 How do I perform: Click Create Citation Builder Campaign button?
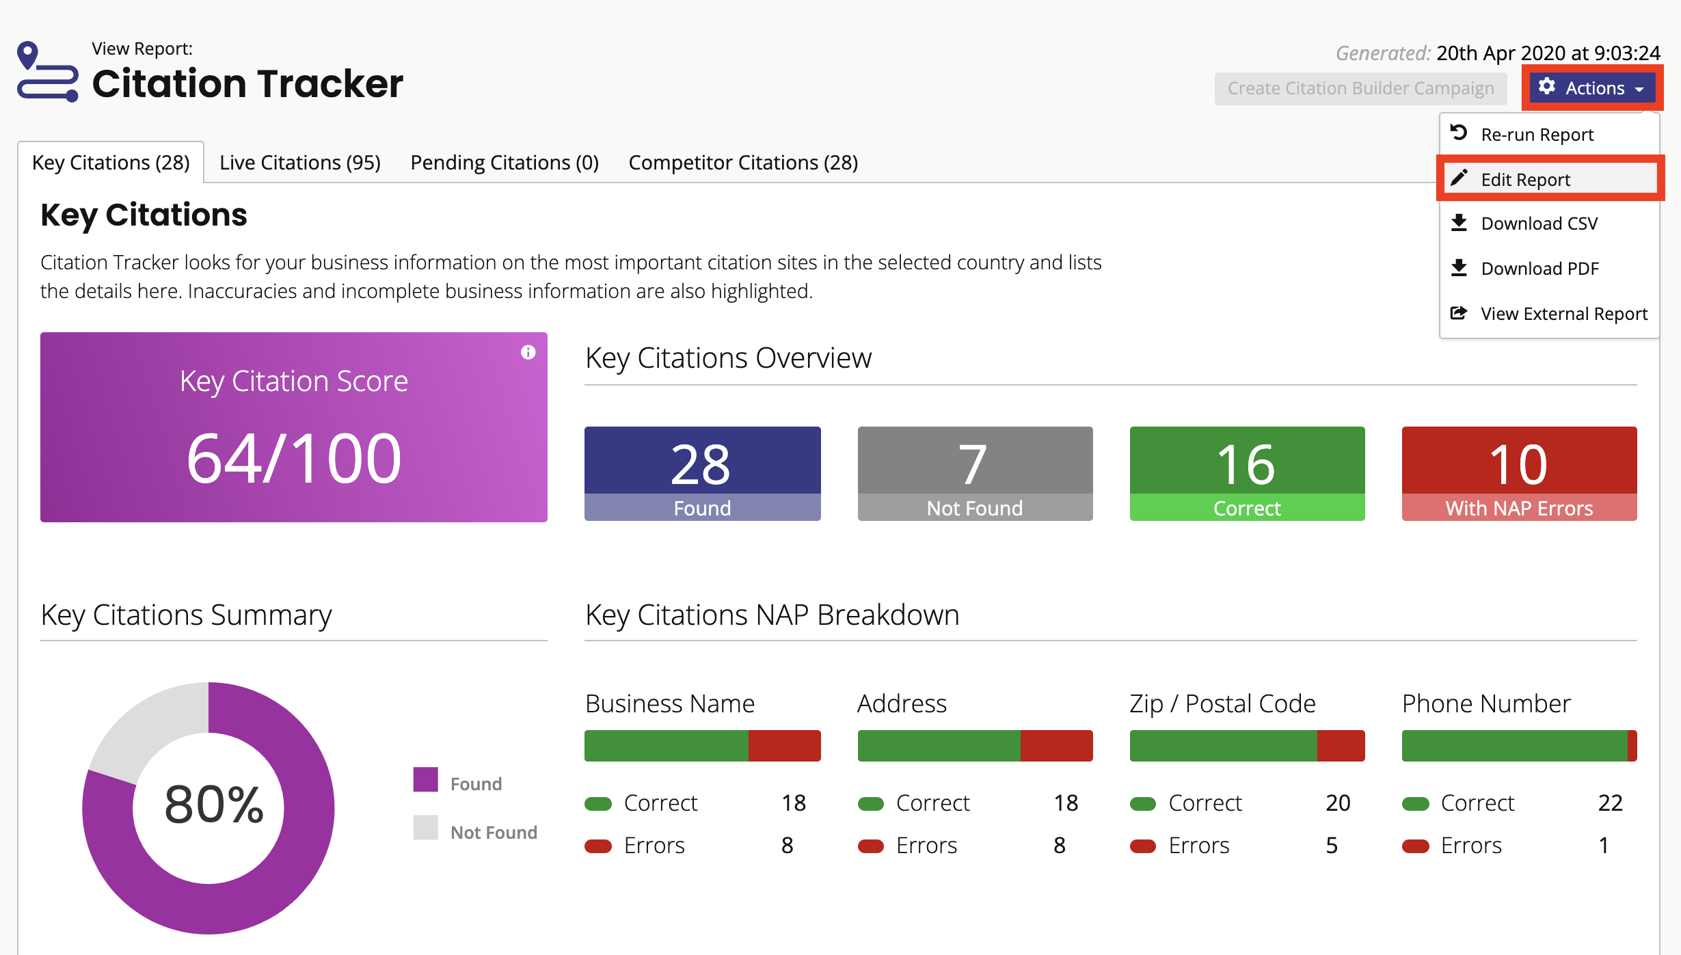click(1360, 88)
